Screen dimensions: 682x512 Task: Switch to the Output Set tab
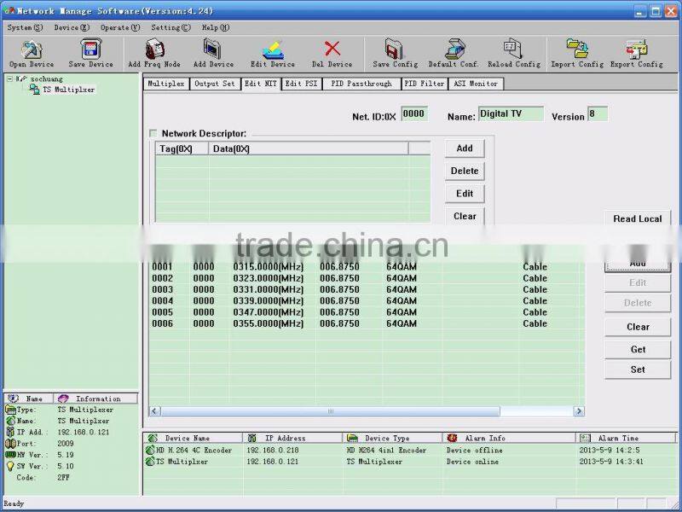pyautogui.click(x=215, y=84)
